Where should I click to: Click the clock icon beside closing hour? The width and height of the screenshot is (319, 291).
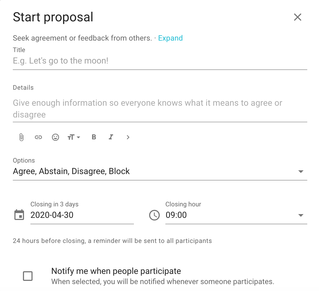(154, 215)
